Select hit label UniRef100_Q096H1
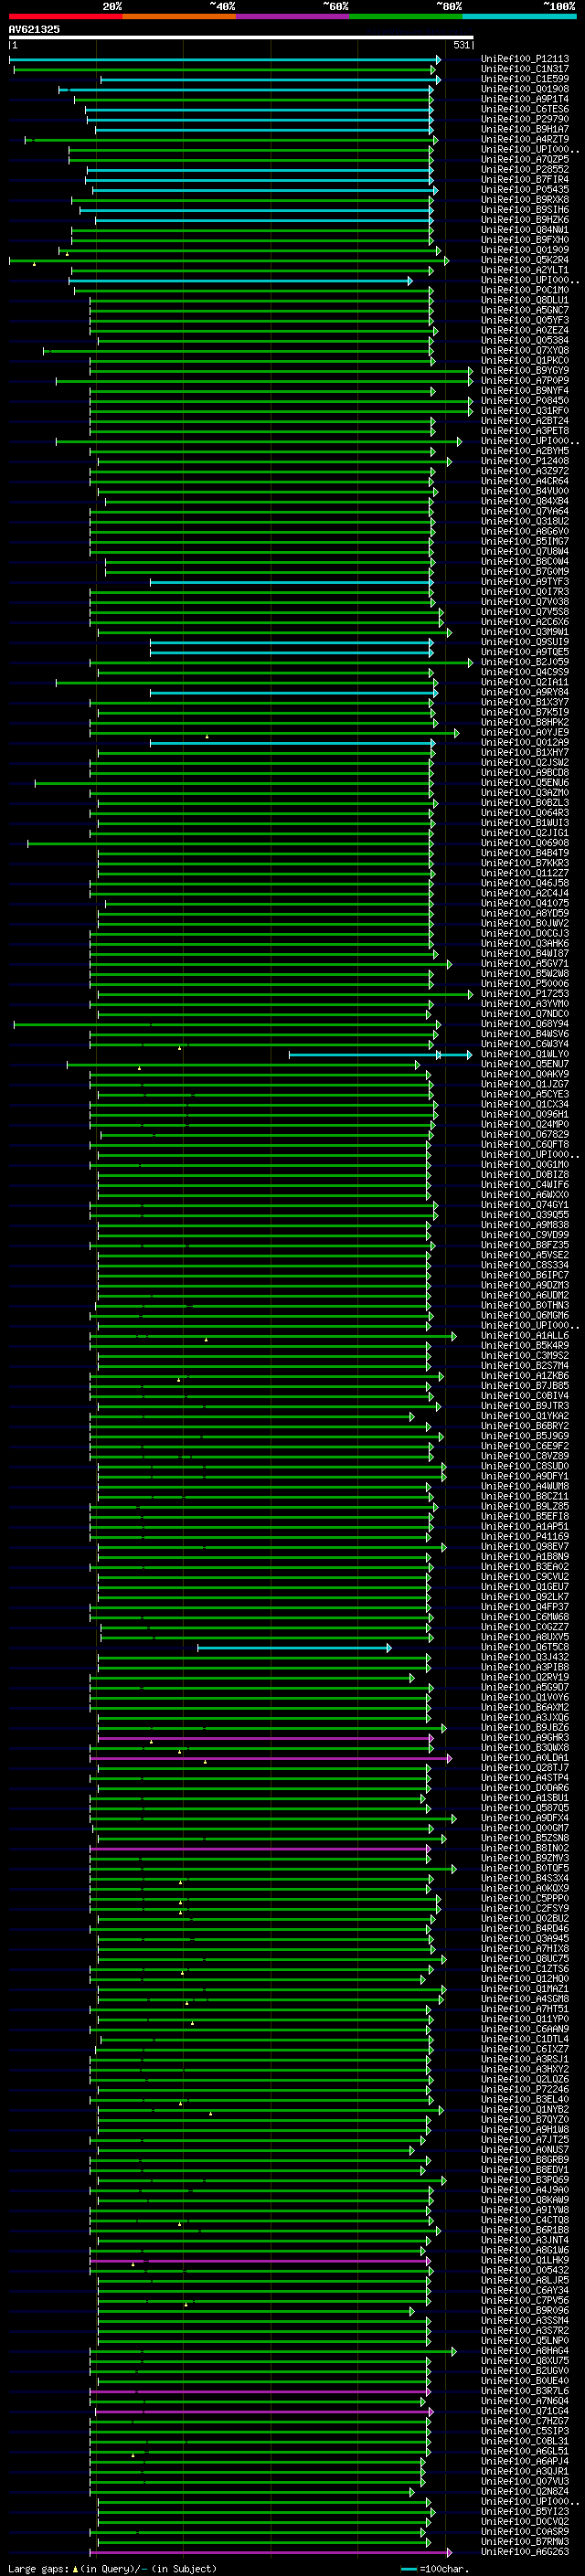The image size is (585, 2576). click(x=525, y=1114)
